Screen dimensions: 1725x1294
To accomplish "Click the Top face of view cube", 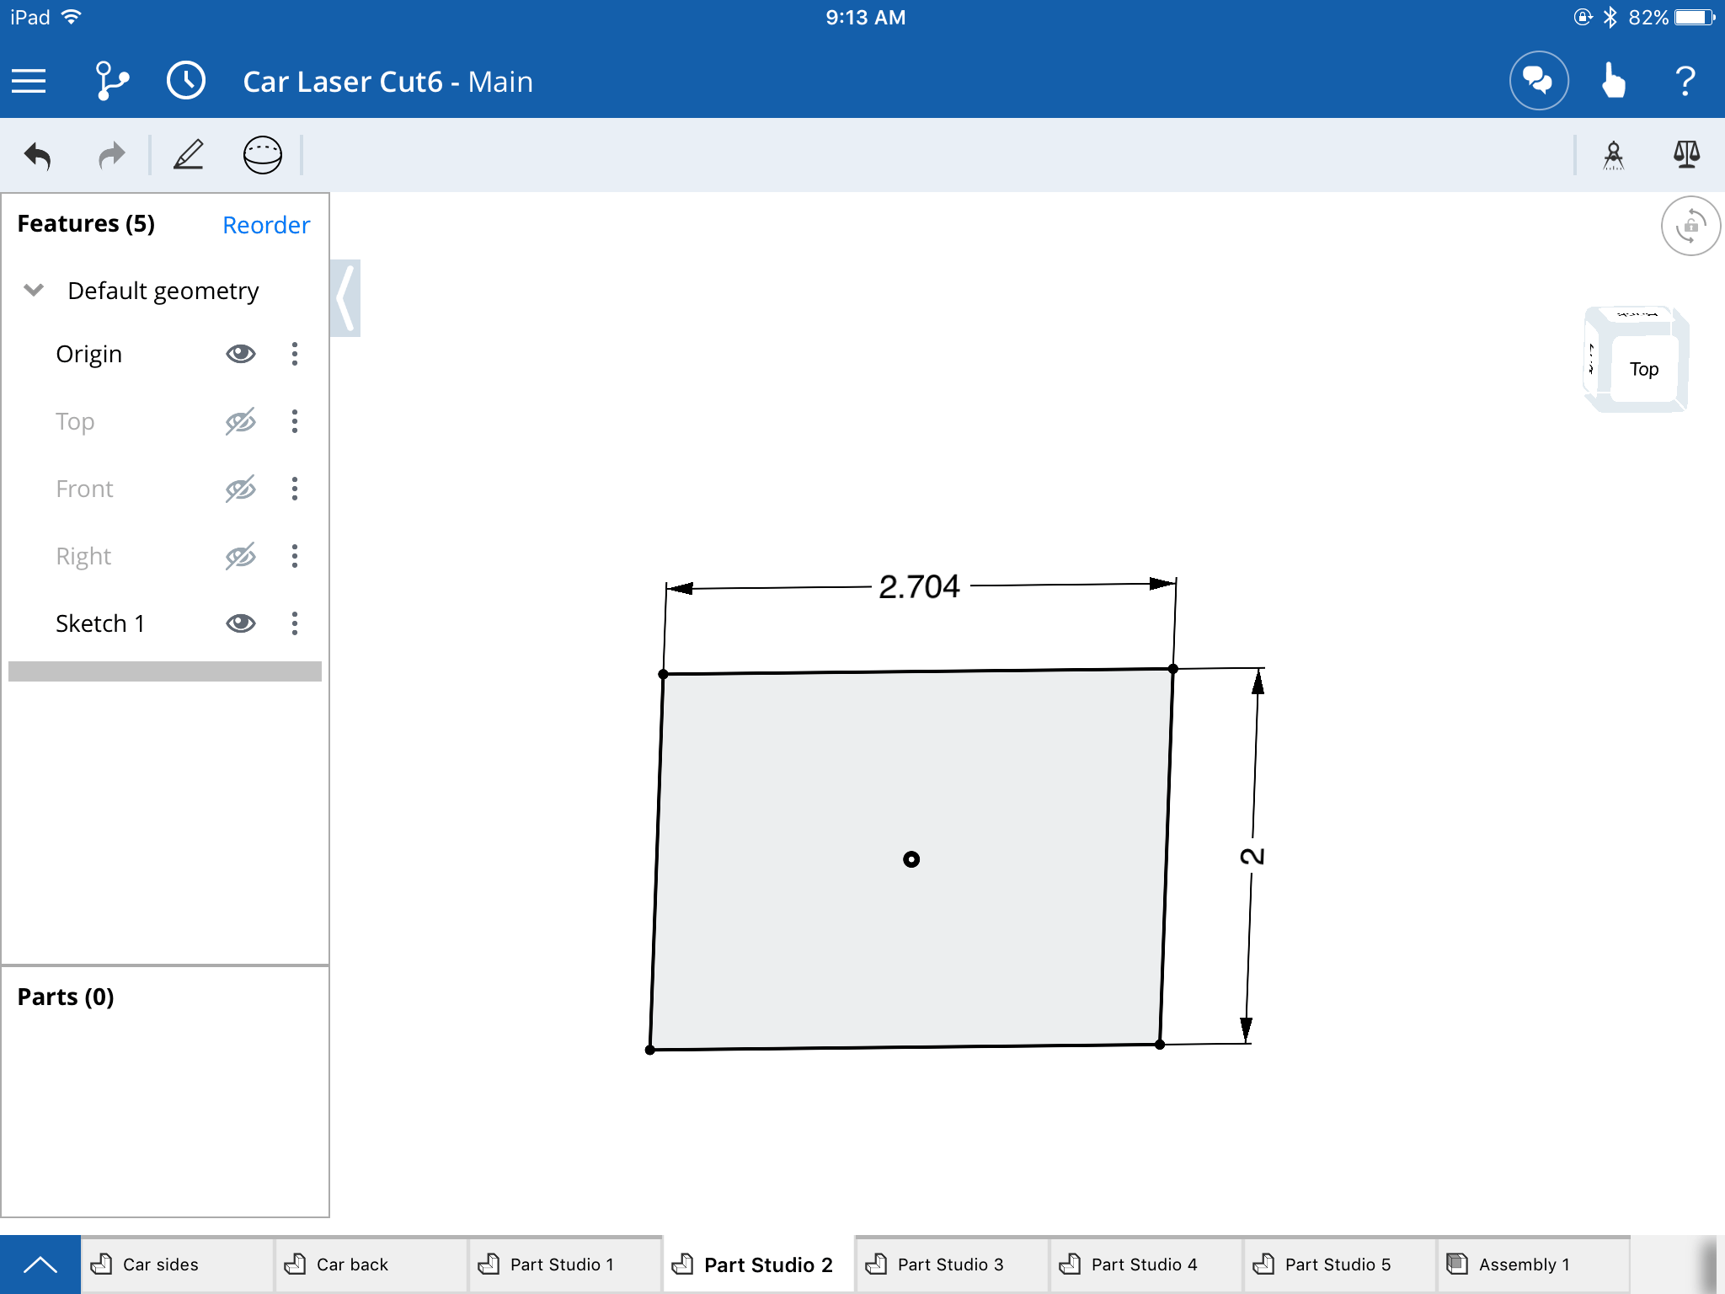I will [x=1643, y=369].
